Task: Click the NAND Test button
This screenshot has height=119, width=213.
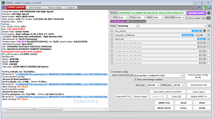Action: (164, 103)
